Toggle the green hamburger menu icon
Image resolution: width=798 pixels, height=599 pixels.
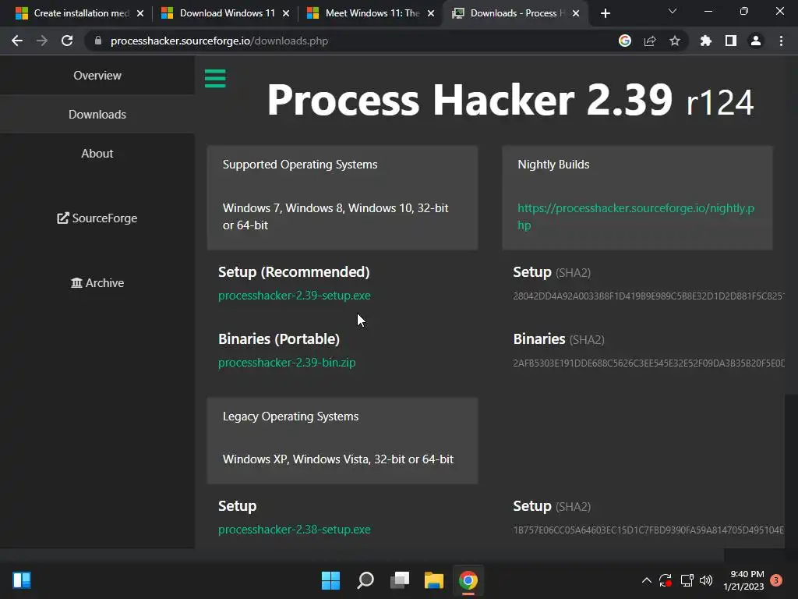tap(215, 79)
